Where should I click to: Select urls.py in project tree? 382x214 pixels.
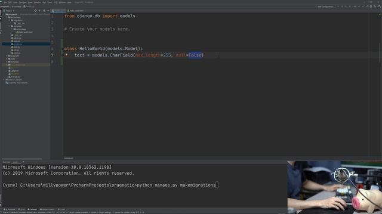(x=15, y=50)
